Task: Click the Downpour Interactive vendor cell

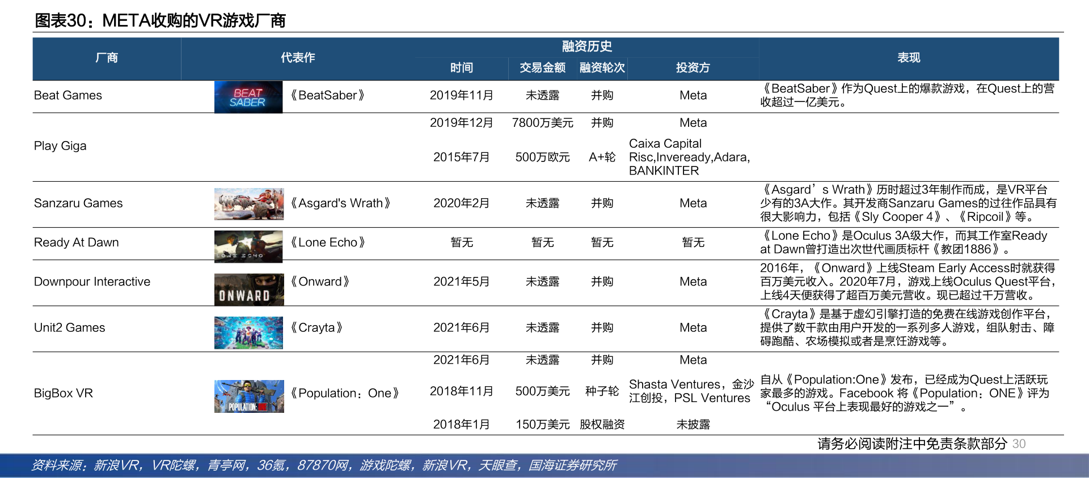Action: [92, 281]
